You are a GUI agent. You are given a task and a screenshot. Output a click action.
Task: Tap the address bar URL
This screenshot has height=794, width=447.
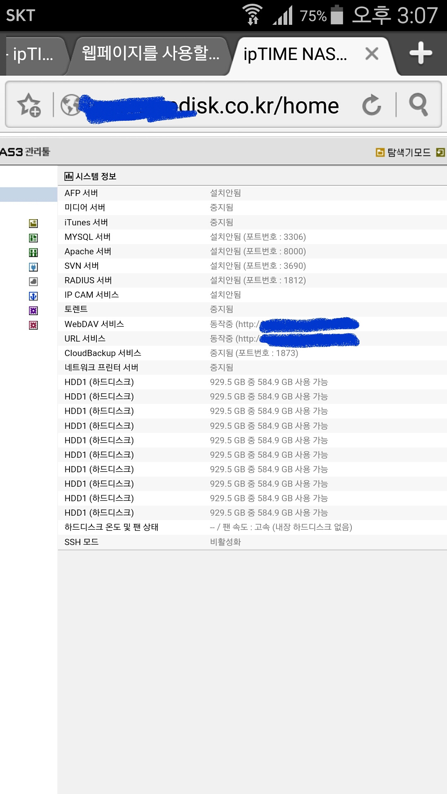pos(260,106)
